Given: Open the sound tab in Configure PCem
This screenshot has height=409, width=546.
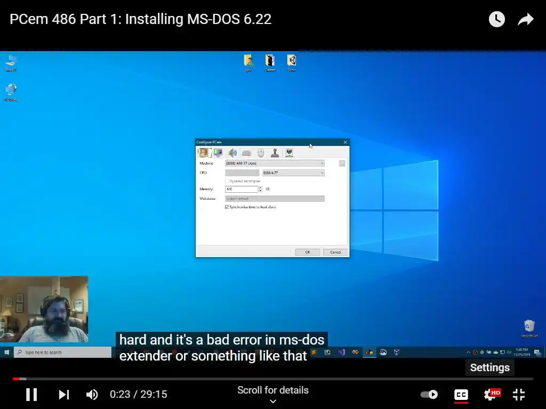Looking at the screenshot, I should pos(232,153).
